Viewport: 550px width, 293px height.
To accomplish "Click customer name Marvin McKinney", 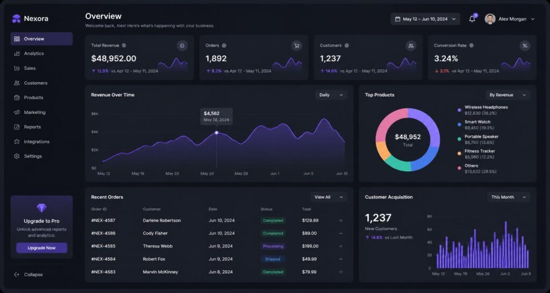I will coord(160,272).
